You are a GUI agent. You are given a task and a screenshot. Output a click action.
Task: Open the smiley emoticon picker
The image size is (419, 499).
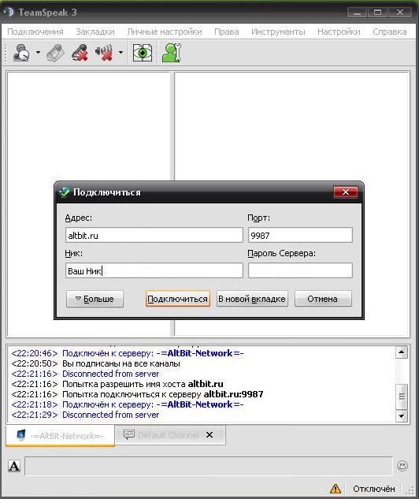pyautogui.click(x=402, y=466)
